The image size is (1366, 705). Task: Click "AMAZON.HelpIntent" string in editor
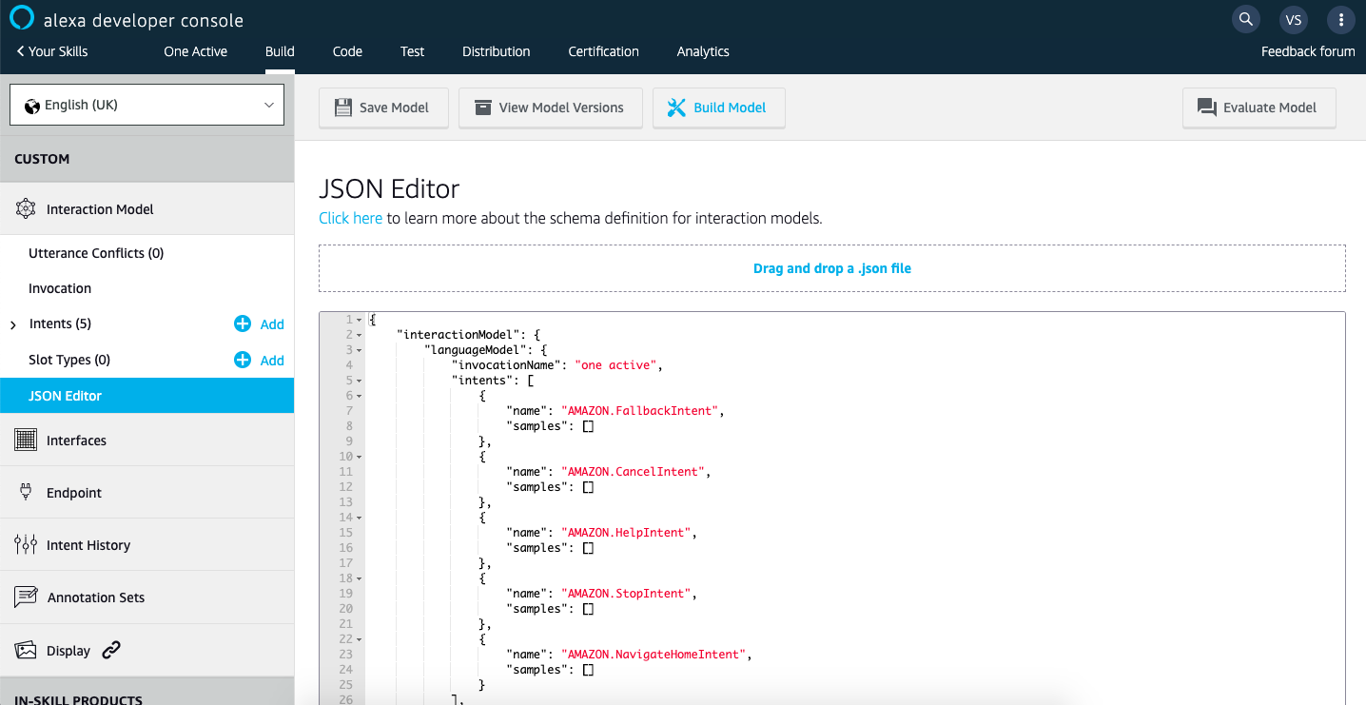pos(628,533)
